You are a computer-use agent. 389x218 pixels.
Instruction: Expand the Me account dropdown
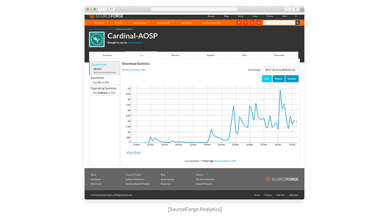point(285,16)
